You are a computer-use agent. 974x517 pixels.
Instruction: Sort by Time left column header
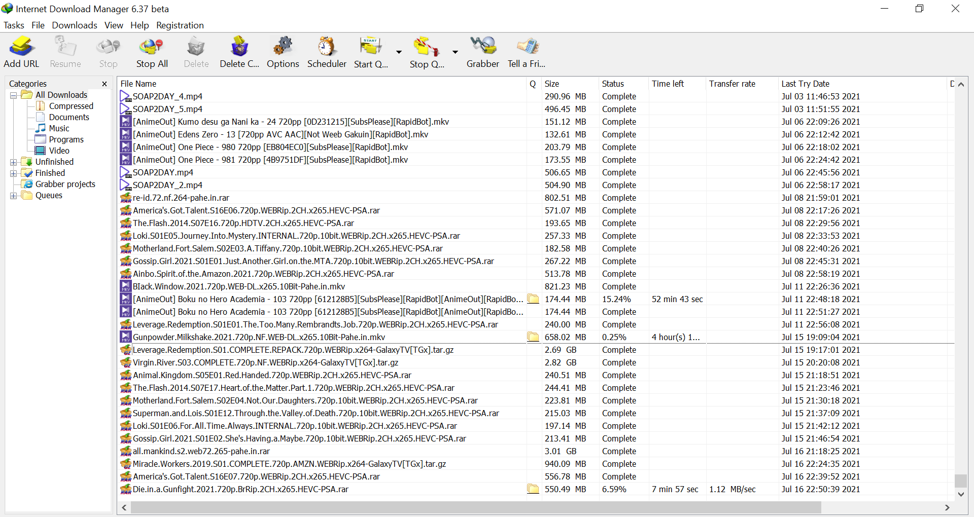[x=677, y=84]
